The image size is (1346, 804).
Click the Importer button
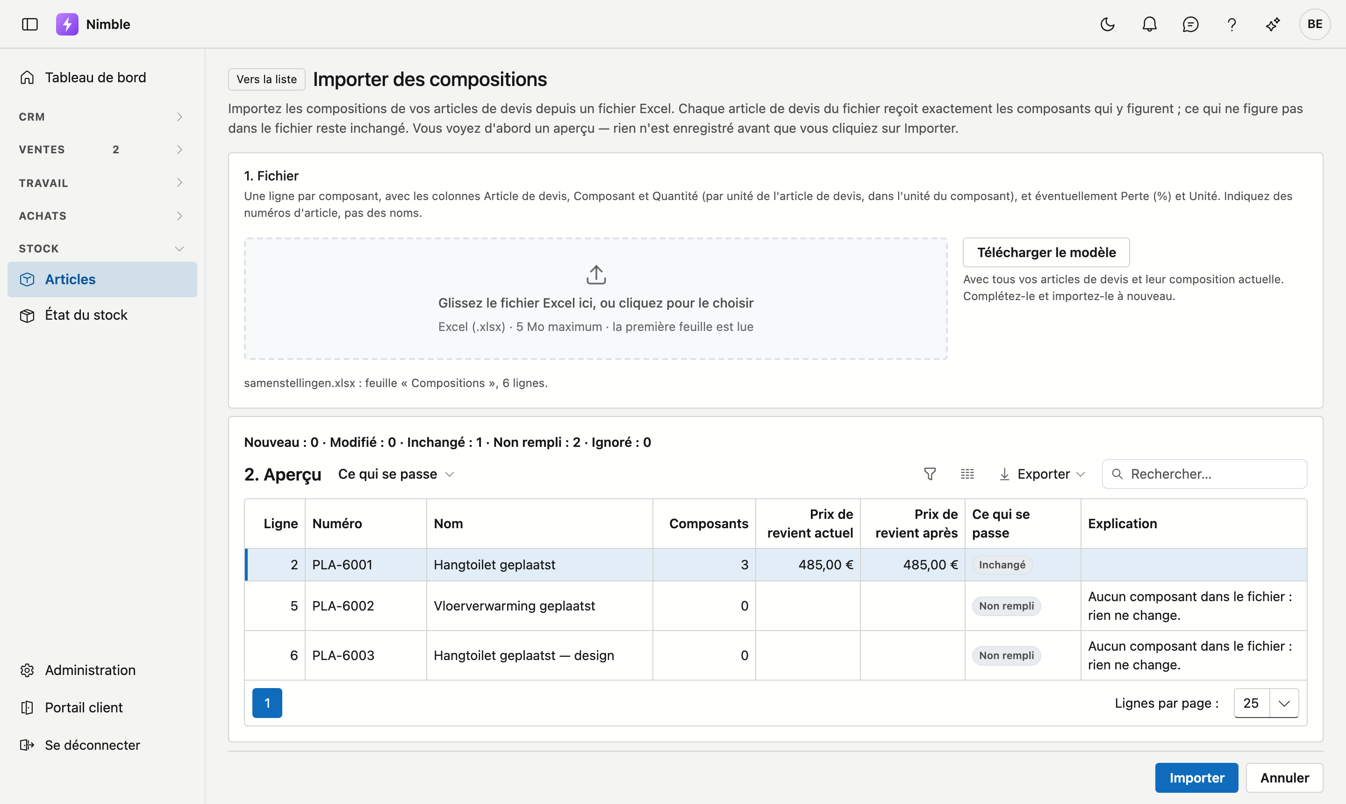point(1196,778)
